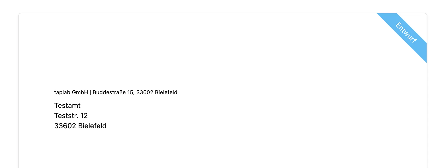Click Bielefeld in the small sender line
This screenshot has width=445, height=168.
(166, 92)
